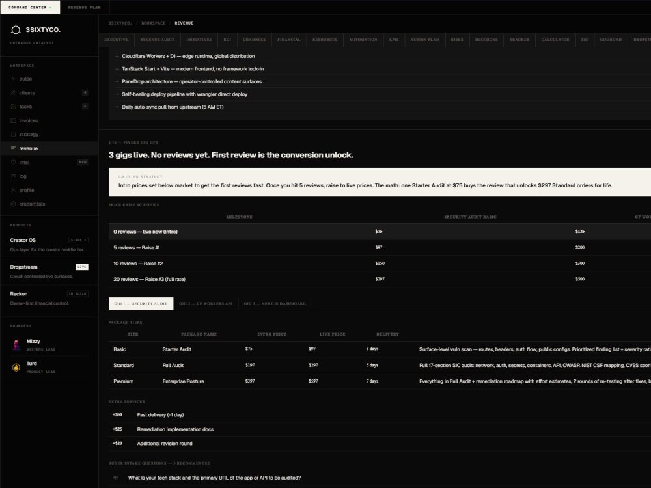Click the tasks checkbox icon

click(13, 107)
